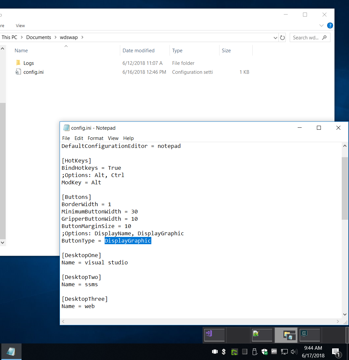The height and width of the screenshot is (360, 349).
Task: Click This PC in the address breadcrumb
Action: 9,37
